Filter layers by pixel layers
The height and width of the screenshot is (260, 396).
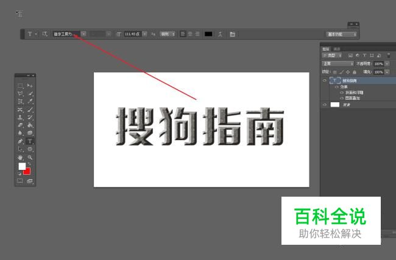pos(350,55)
